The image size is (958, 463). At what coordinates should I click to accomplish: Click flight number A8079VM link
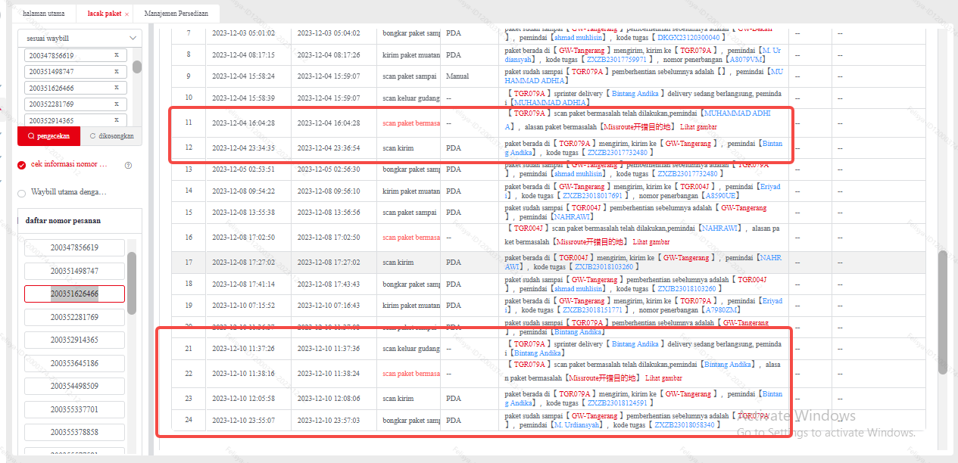point(745,59)
